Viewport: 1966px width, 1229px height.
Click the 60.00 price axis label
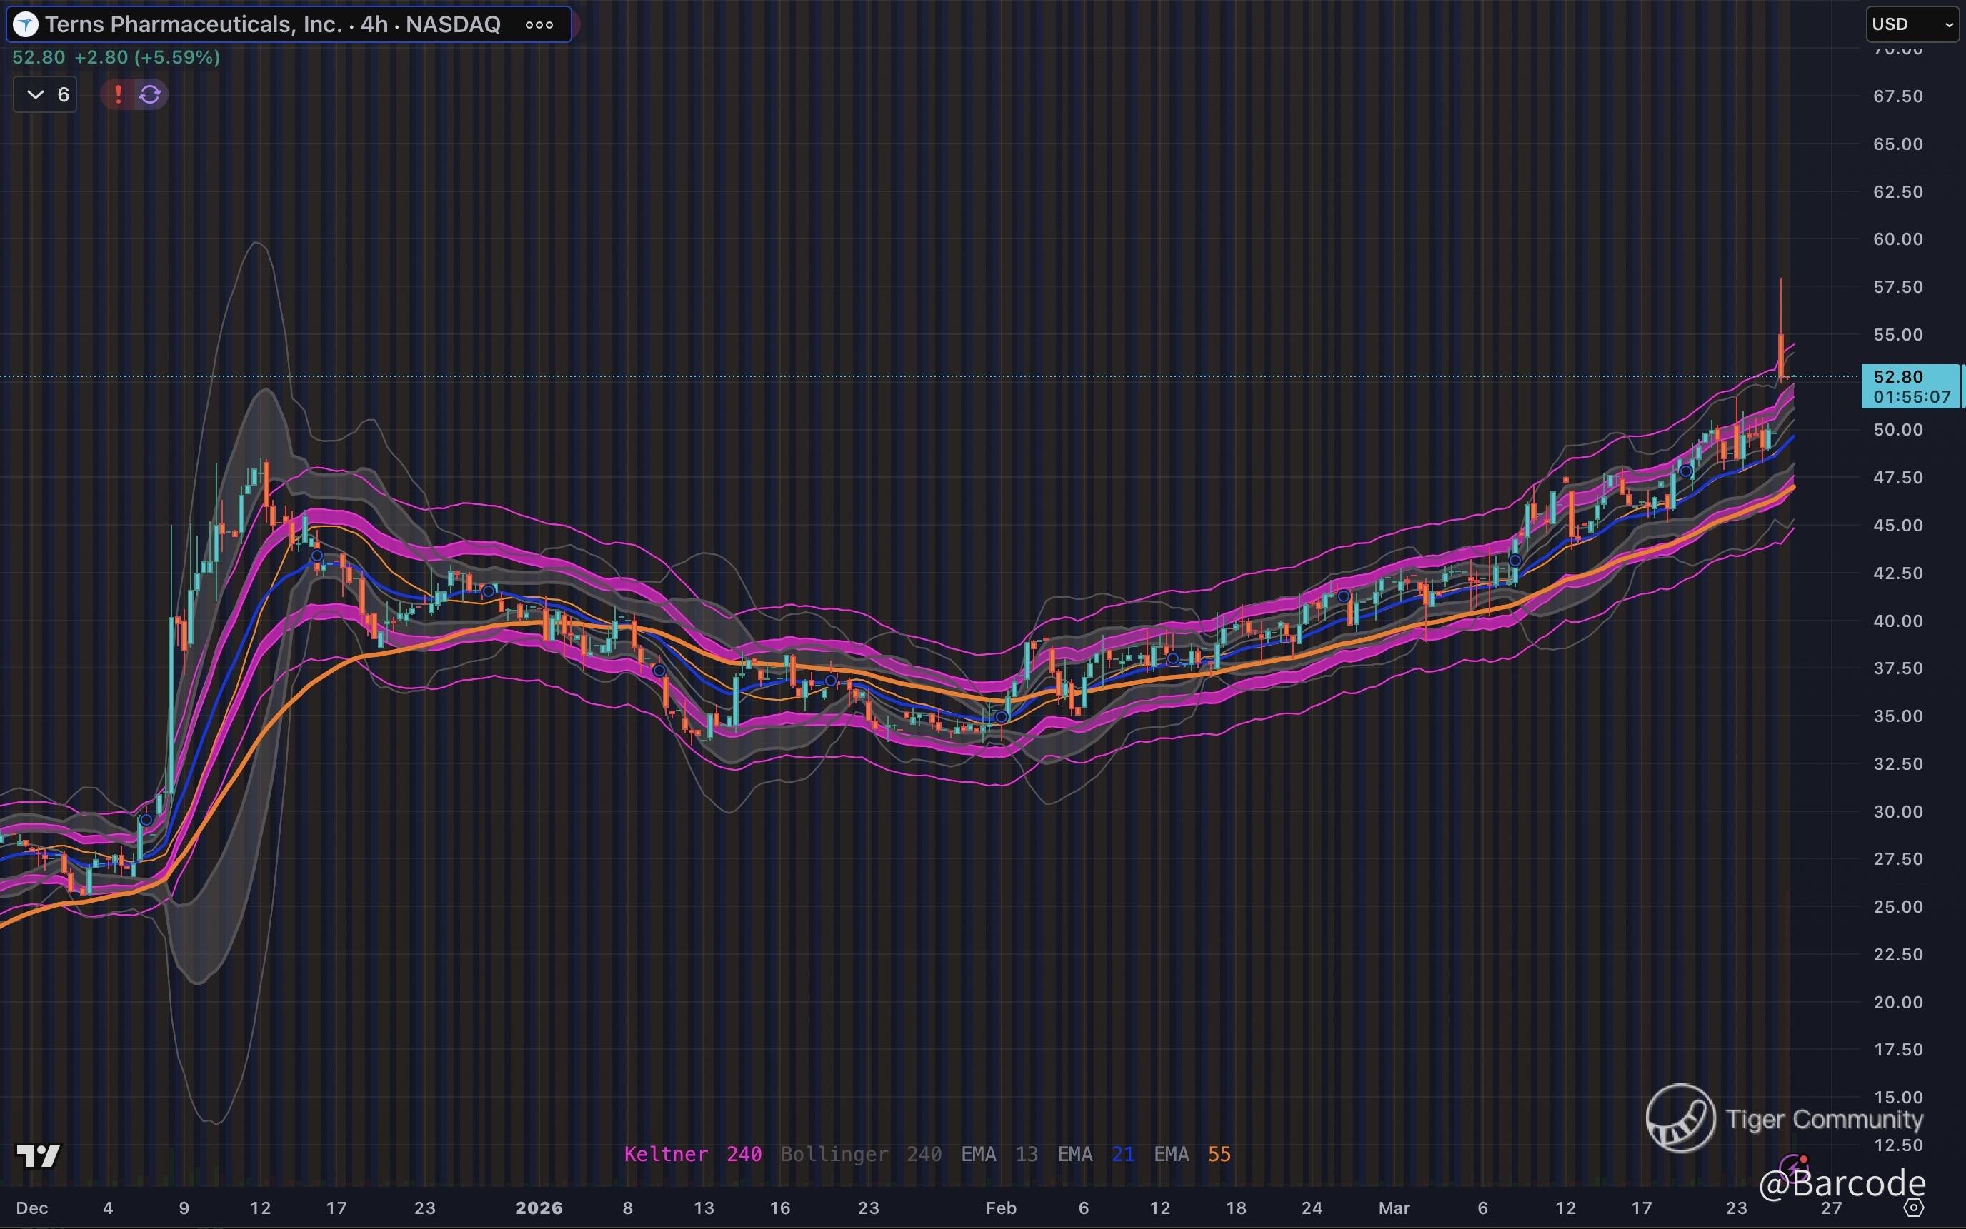1897,239
